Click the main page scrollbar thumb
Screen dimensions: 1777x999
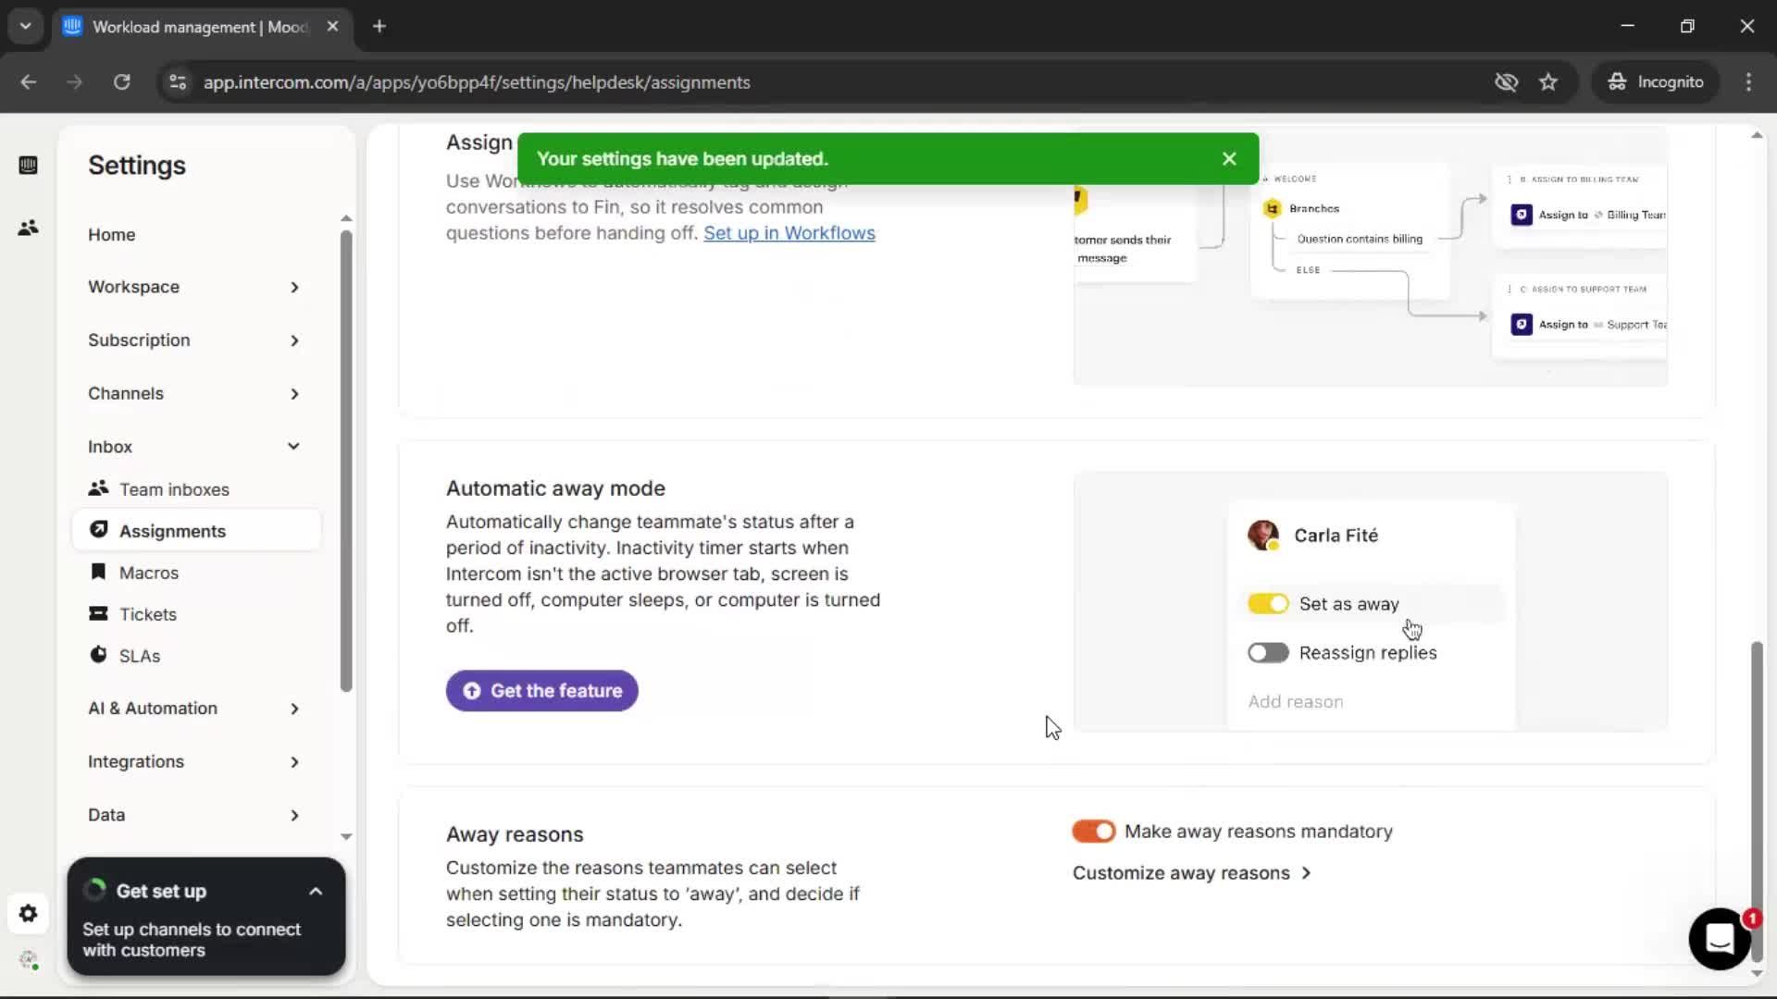click(1757, 801)
